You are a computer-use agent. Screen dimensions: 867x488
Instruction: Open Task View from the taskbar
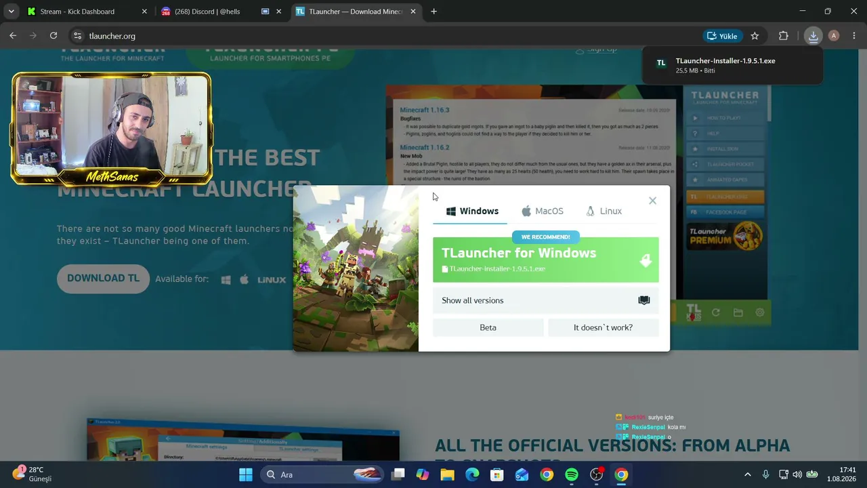pyautogui.click(x=398, y=474)
